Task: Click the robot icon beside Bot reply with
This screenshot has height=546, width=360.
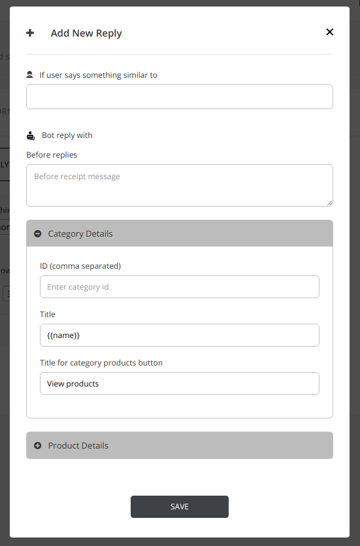Action: (x=31, y=135)
